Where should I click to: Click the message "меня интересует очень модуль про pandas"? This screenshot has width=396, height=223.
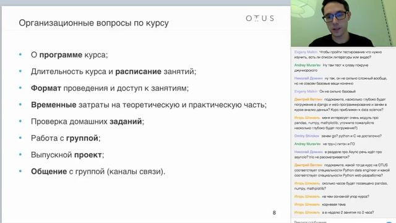[x=336, y=123]
